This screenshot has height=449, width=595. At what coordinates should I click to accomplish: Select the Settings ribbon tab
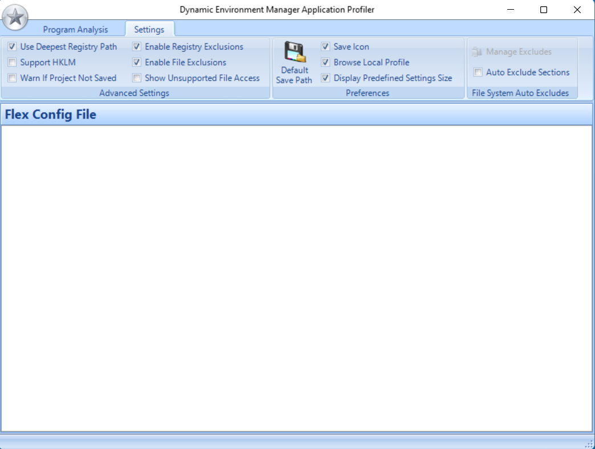click(149, 30)
